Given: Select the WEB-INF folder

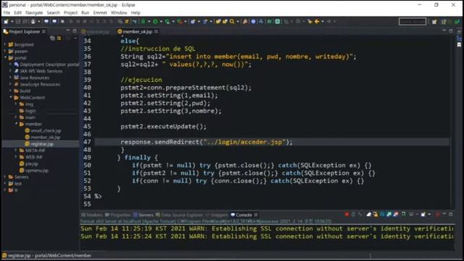Looking at the screenshot, I should click(x=30, y=157).
